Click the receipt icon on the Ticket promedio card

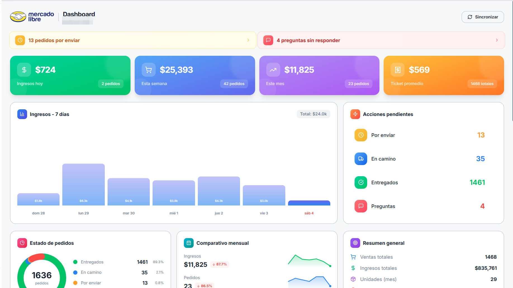pos(398,70)
